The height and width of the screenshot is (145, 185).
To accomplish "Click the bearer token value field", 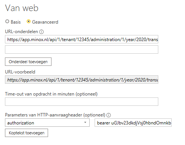I will (133, 123).
